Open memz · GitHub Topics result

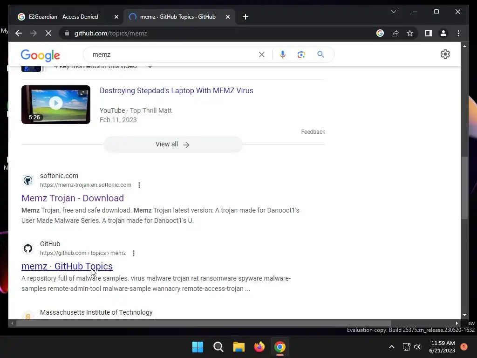67,266
